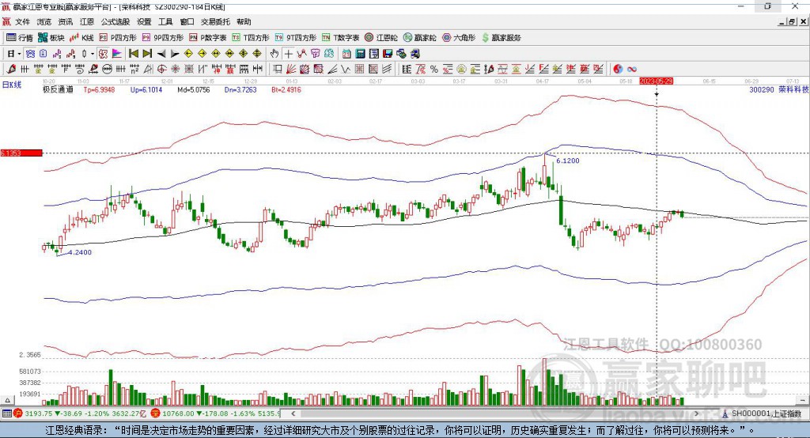Click the rainbow flag color icon
The image size is (810, 438).
pyautogui.click(x=117, y=53)
